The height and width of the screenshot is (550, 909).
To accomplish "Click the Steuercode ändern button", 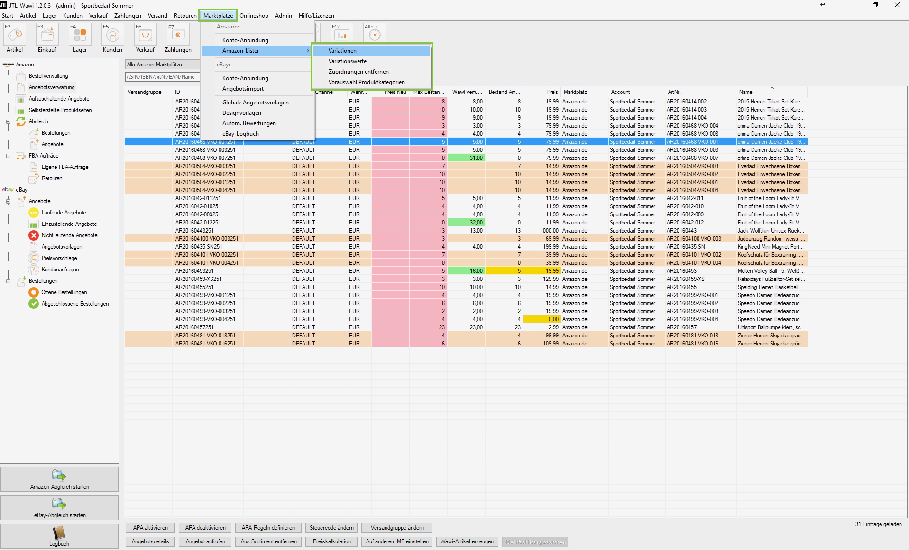I will pos(331,528).
